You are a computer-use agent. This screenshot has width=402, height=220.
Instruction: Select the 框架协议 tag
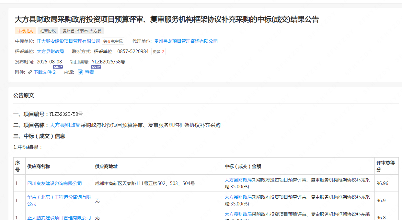coord(48,31)
